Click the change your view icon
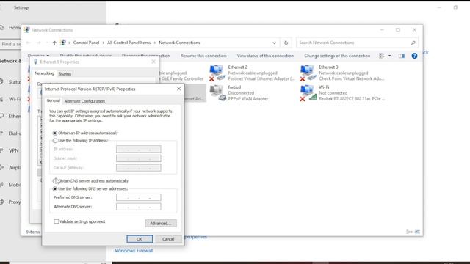Image resolution: width=470 pixels, height=264 pixels. click(x=382, y=56)
